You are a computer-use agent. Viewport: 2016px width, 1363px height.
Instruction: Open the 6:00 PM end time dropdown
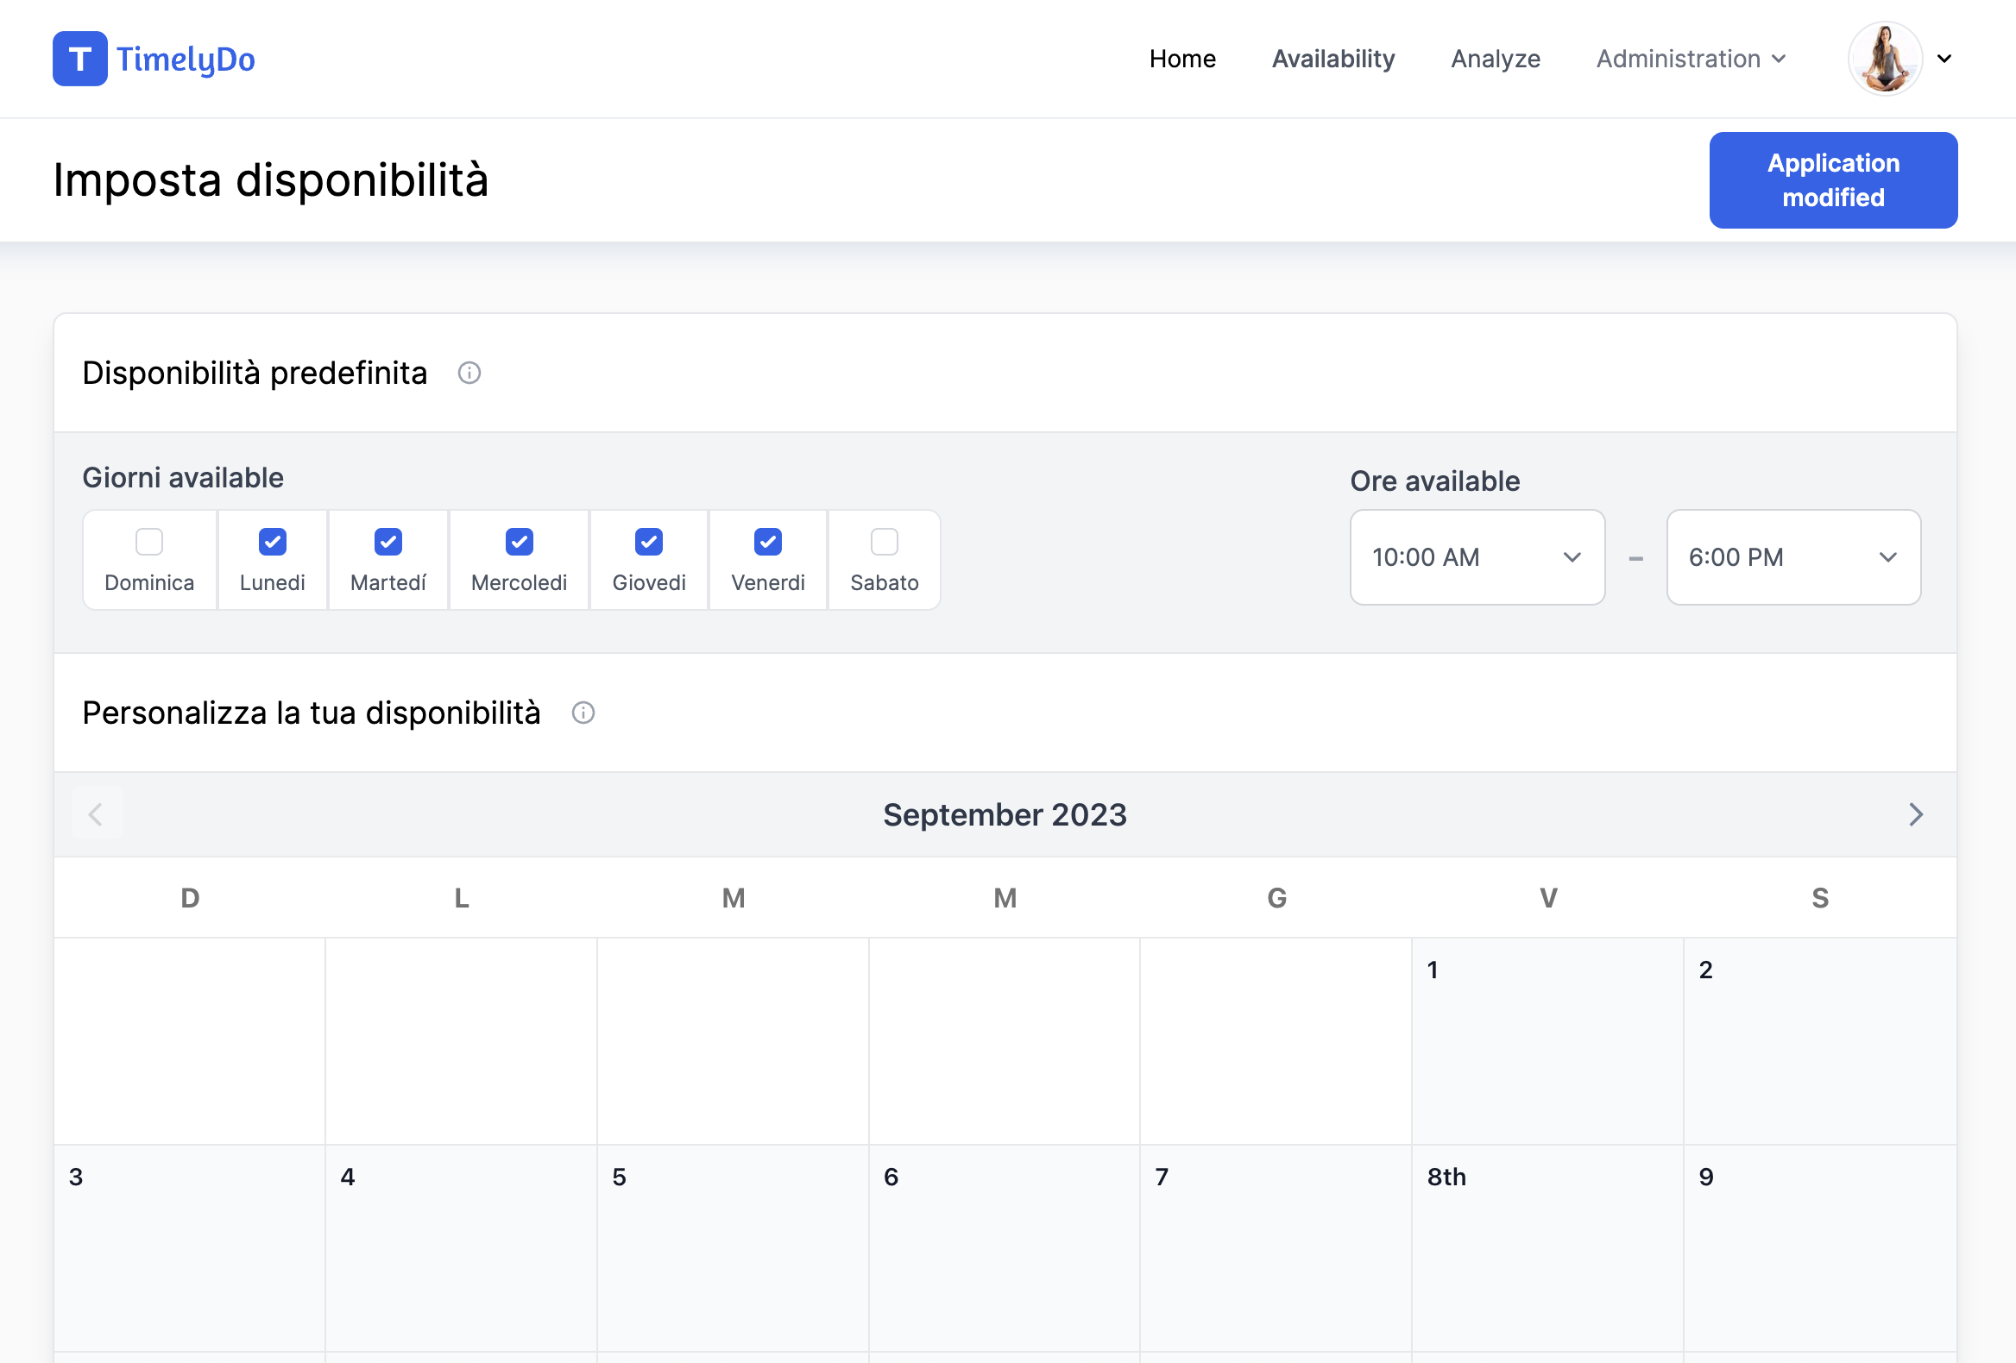[1793, 557]
